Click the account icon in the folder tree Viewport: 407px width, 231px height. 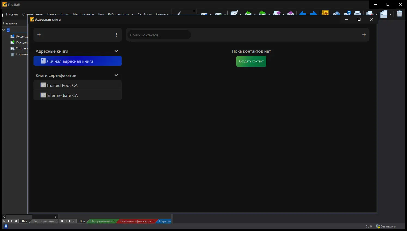[8, 30]
